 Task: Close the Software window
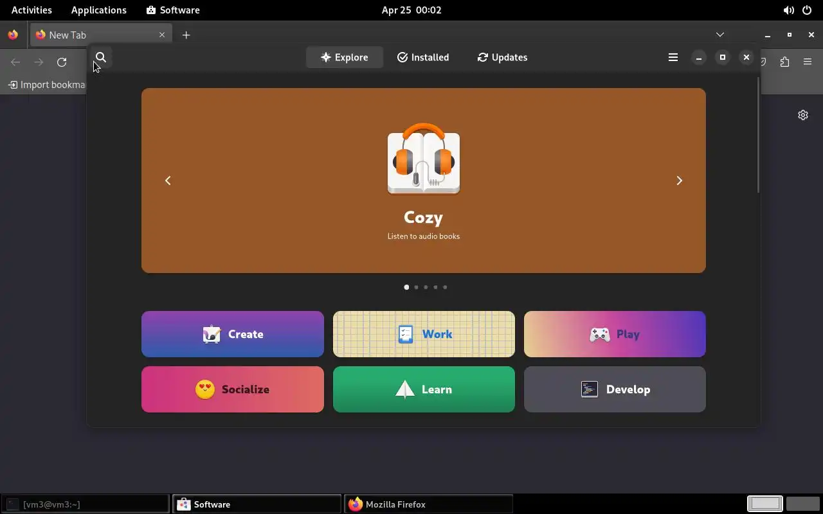[x=746, y=58]
